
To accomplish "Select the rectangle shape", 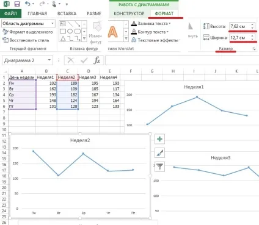I will [x=63, y=31].
